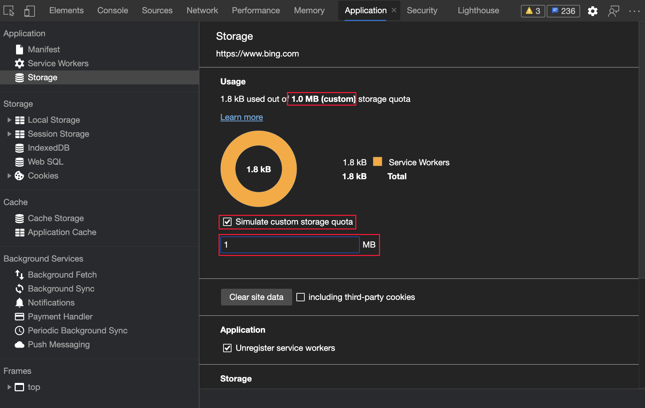The height and width of the screenshot is (408, 645).
Task: Select Notifications in Background Services
Action: pyautogui.click(x=51, y=302)
